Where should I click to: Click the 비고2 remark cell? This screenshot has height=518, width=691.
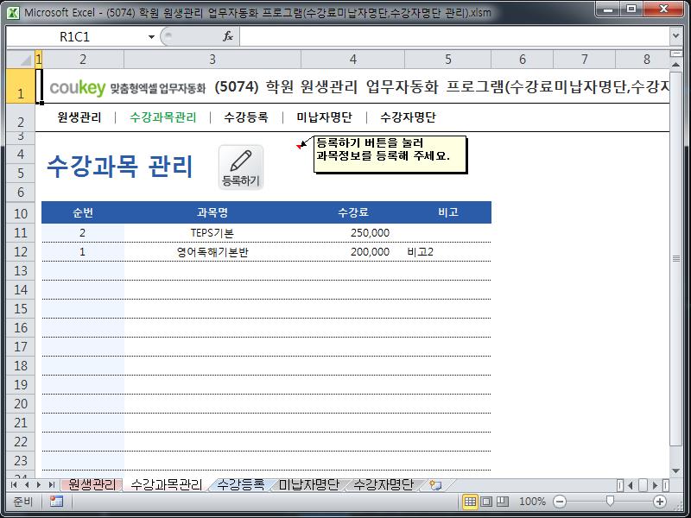(x=447, y=252)
